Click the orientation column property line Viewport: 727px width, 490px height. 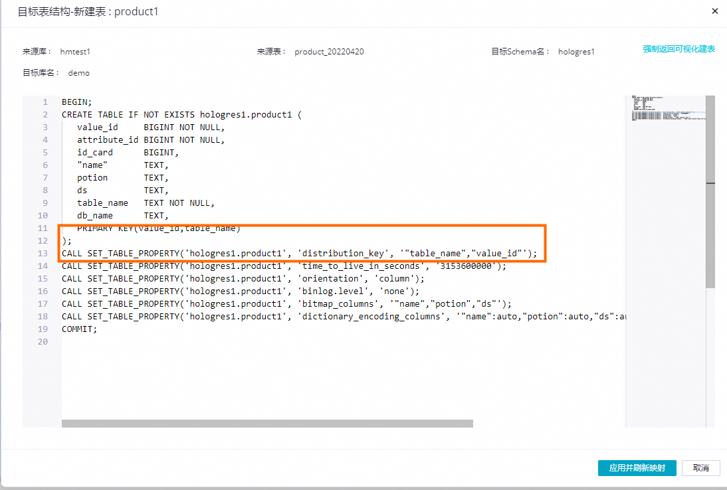[243, 278]
